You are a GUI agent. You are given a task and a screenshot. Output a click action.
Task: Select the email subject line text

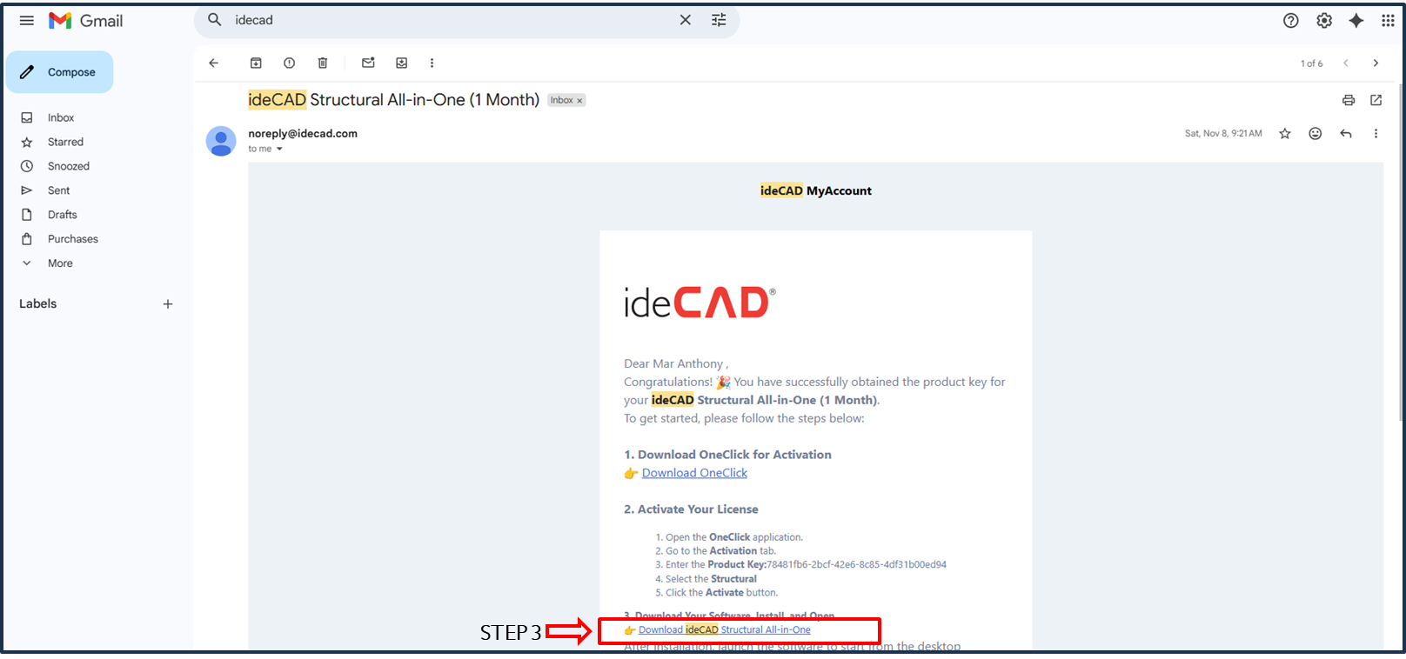coord(394,100)
